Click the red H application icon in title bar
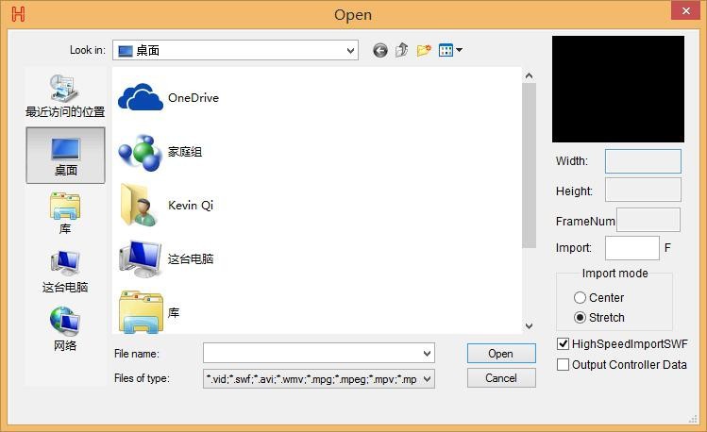707x432 pixels. tap(18, 14)
